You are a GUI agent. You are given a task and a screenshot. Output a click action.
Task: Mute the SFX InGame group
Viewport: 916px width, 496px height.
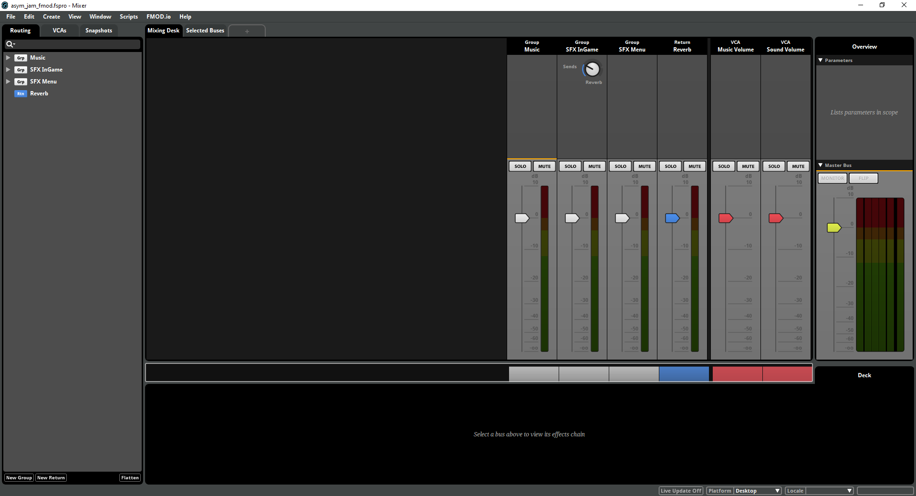coord(594,166)
